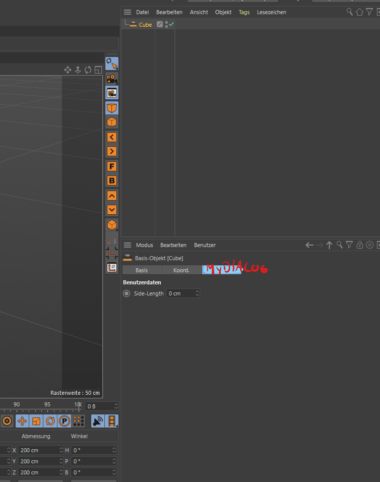
Task: Click the film strip icon
Action: pyautogui.click(x=112, y=421)
